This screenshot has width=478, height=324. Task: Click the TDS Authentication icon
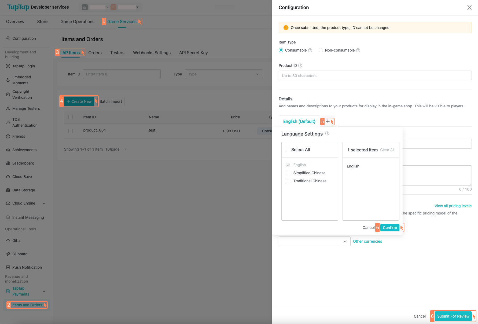8,122
